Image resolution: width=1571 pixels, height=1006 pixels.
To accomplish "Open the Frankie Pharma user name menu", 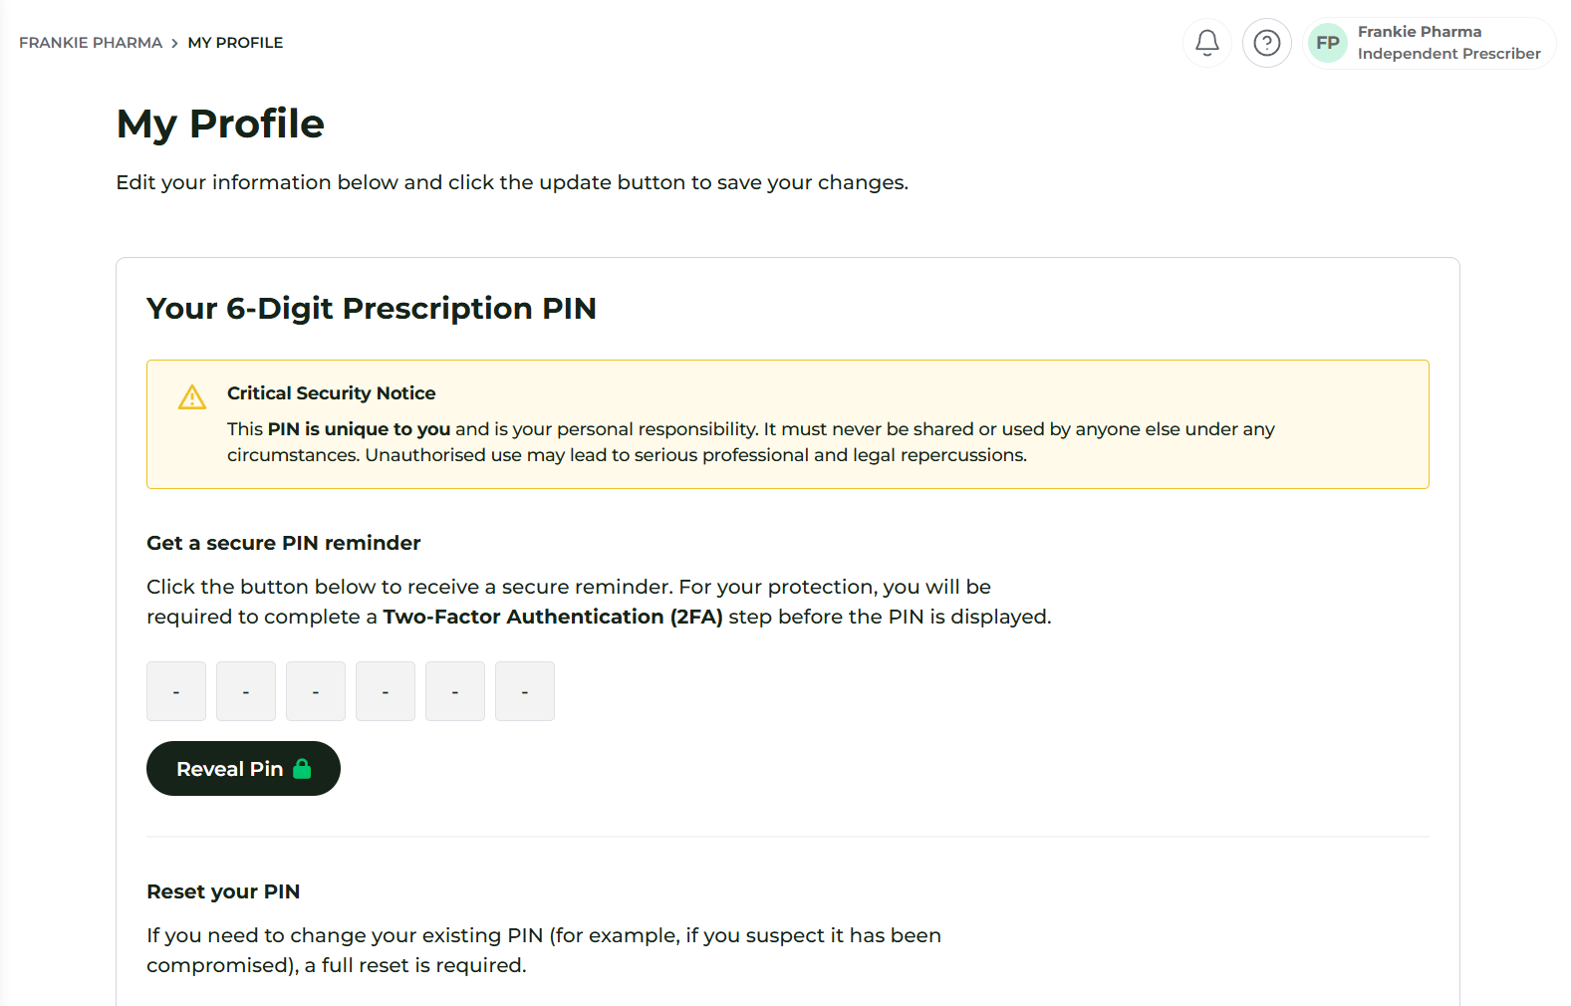I will pos(1419,32).
